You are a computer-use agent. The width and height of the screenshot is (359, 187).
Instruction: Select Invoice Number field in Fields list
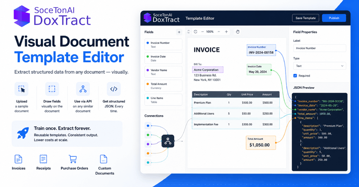tap(163, 44)
